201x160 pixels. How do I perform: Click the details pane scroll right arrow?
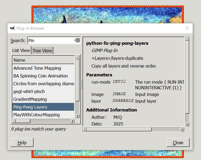tap(182, 129)
